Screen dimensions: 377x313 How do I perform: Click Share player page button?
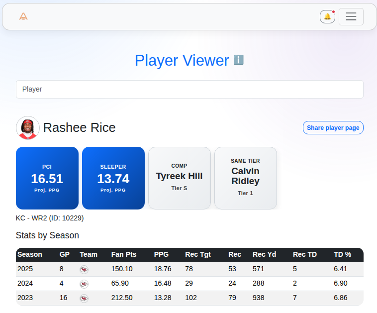click(x=333, y=128)
